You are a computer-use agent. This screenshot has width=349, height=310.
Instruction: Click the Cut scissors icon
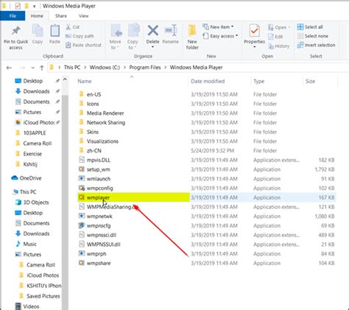point(68,27)
